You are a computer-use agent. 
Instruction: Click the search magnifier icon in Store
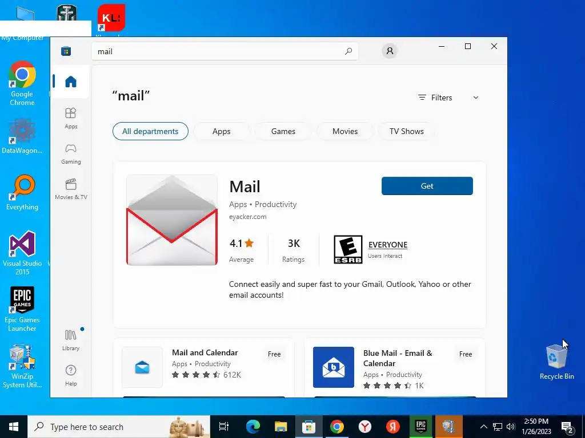tap(348, 51)
